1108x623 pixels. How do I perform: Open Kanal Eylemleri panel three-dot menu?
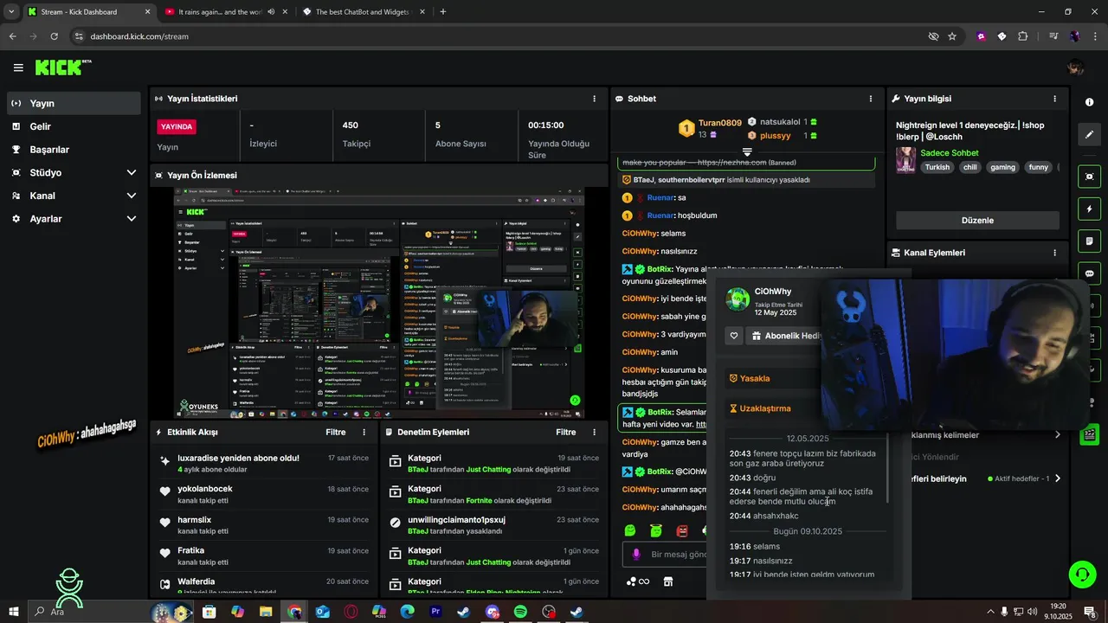click(1054, 253)
